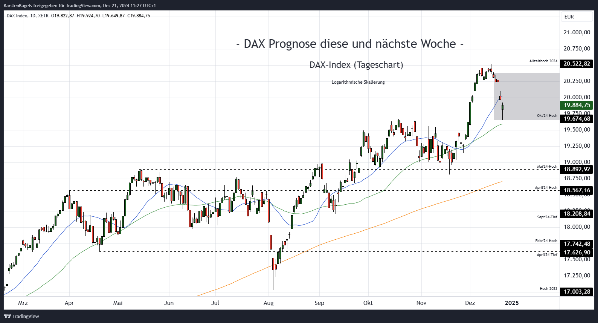Image resolution: width=598 pixels, height=323 pixels.
Task: Click the Allzeithoch 2024 line label
Action: [x=543, y=61]
